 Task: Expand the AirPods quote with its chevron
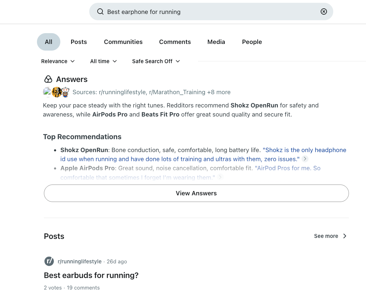220,177
